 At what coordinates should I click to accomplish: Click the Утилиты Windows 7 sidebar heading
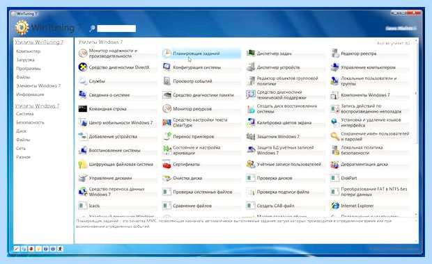[x=37, y=106]
